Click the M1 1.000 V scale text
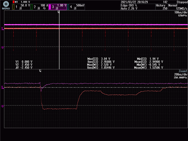The height and width of the screenshot is (141, 188). click(x=22, y=2)
